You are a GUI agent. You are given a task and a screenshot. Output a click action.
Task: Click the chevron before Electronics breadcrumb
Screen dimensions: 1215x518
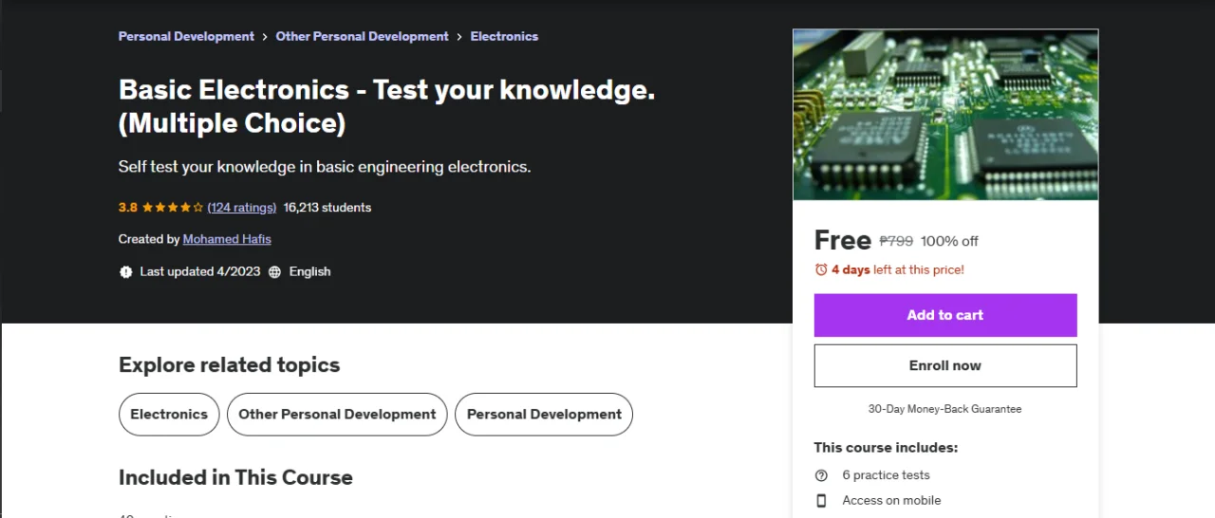coord(459,36)
